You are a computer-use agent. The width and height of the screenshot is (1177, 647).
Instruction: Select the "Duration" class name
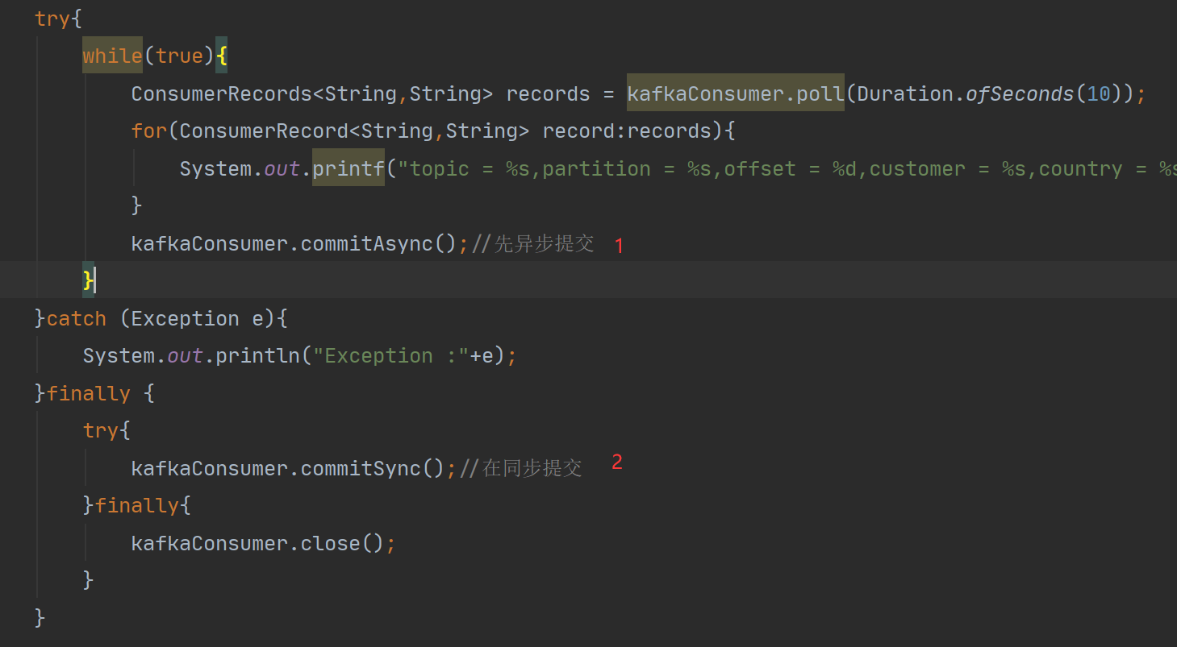click(905, 93)
